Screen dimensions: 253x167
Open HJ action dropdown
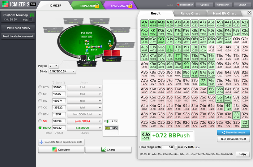(x=85, y=101)
